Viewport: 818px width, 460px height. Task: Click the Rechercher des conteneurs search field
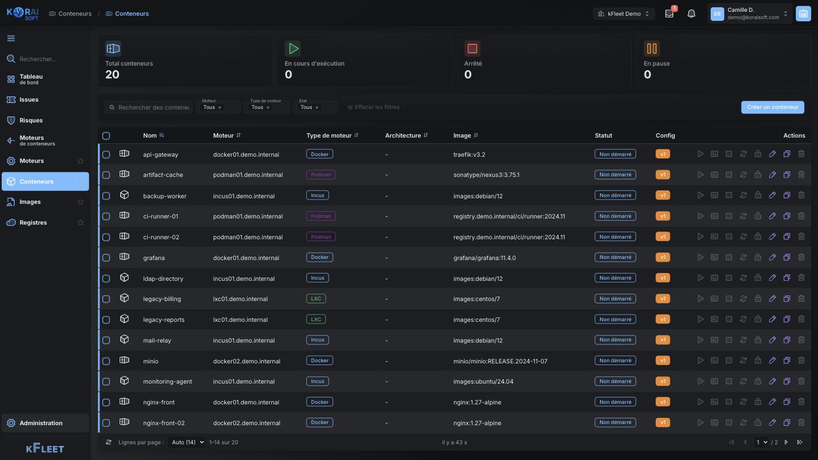tap(149, 107)
